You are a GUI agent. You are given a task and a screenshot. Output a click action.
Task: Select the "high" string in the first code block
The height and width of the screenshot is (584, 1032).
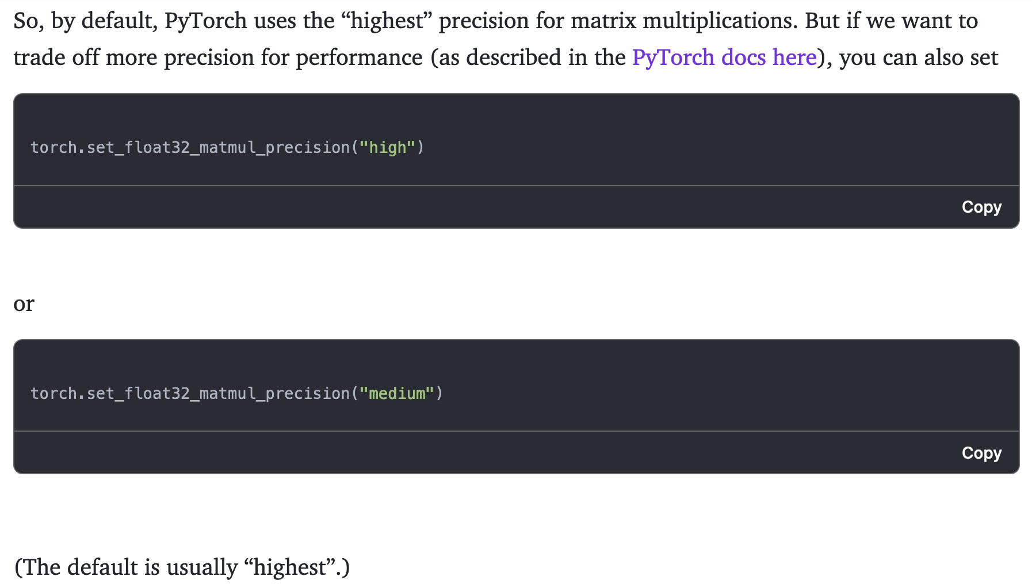coord(388,148)
